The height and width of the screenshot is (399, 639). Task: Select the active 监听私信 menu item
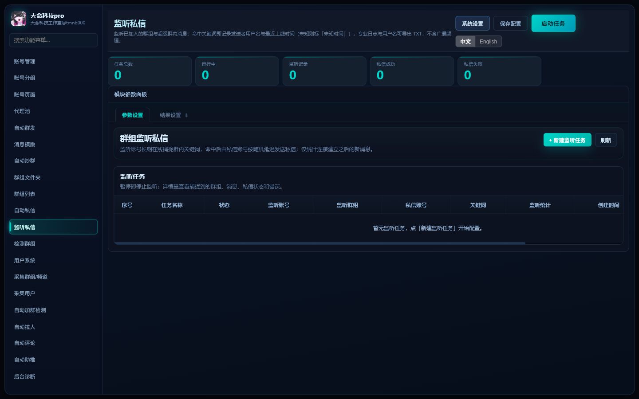53,227
